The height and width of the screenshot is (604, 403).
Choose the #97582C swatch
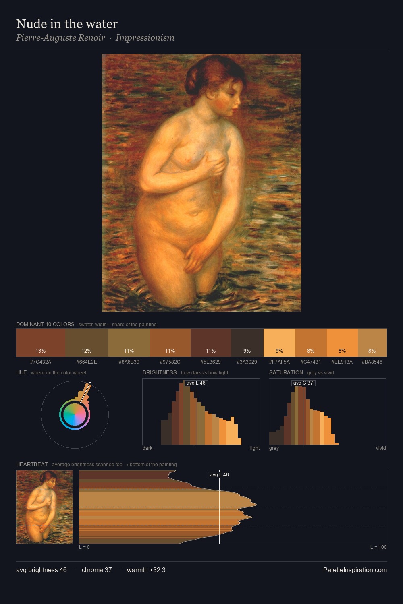(170, 343)
